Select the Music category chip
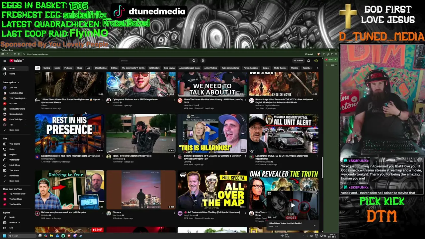 click(x=57, y=68)
